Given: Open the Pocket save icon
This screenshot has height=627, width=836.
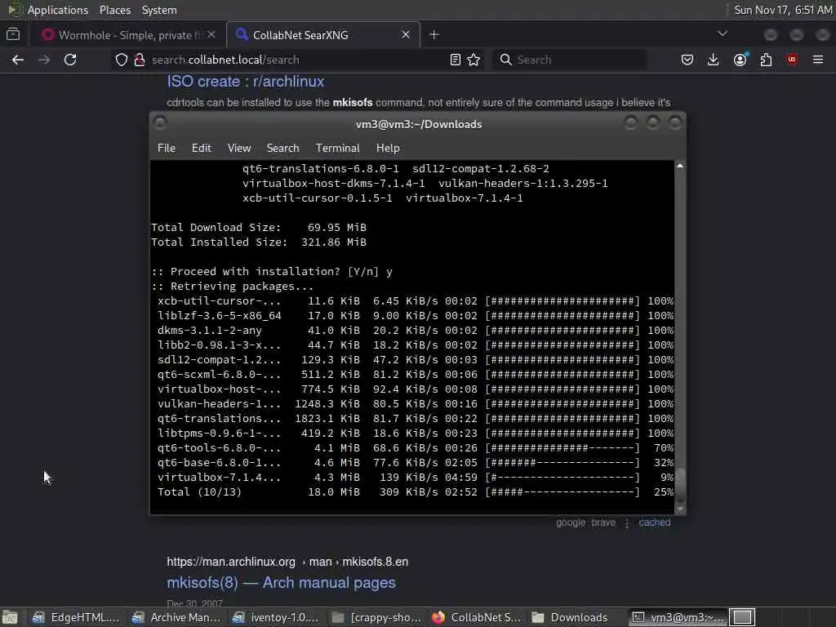Looking at the screenshot, I should click(687, 60).
